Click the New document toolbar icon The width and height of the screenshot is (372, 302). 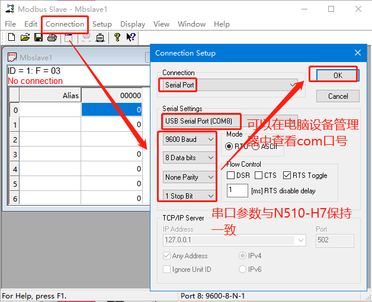pos(11,38)
